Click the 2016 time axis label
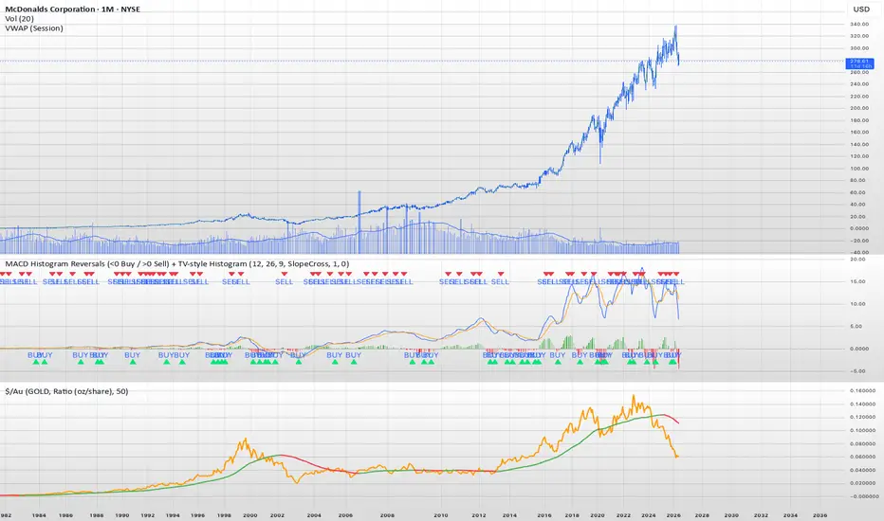This screenshot has width=884, height=521. (544, 515)
